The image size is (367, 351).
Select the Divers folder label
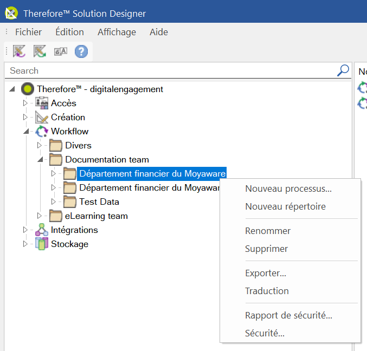78,145
